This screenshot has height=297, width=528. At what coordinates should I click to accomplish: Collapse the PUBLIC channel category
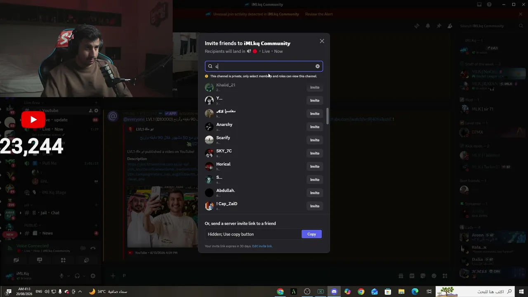pos(32,226)
